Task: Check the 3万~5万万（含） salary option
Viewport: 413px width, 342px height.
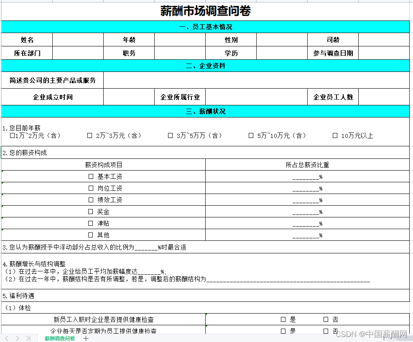Action: click(x=171, y=135)
